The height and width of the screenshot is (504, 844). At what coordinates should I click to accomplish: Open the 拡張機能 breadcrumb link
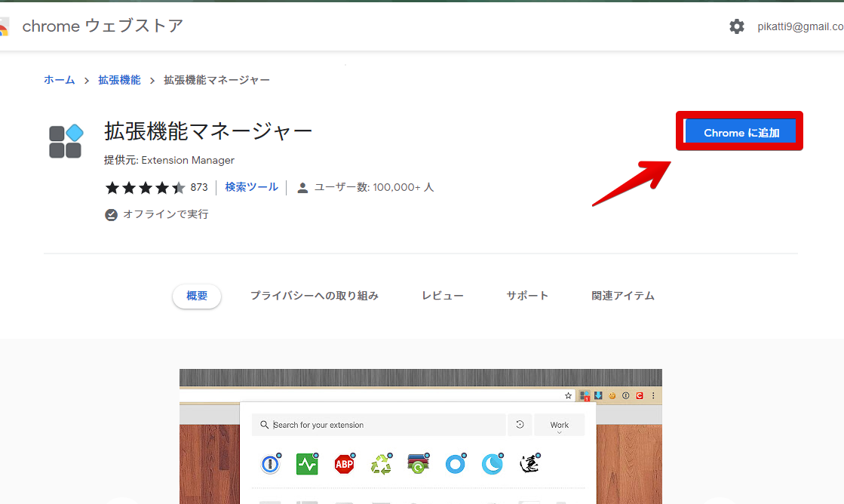click(x=119, y=80)
